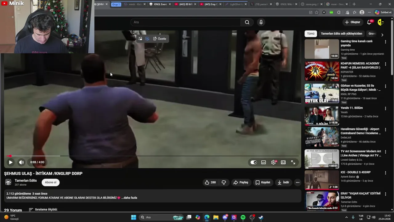Image resolution: width=394 pixels, height=222 pixels.
Task: Click the highlighted blue icon beside Özetle
Action: 147,39
